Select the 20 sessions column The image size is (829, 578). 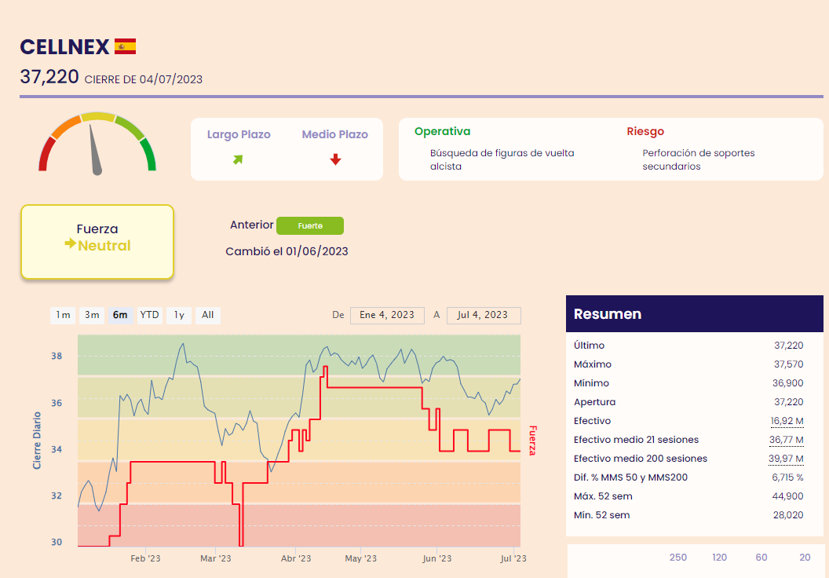805,558
